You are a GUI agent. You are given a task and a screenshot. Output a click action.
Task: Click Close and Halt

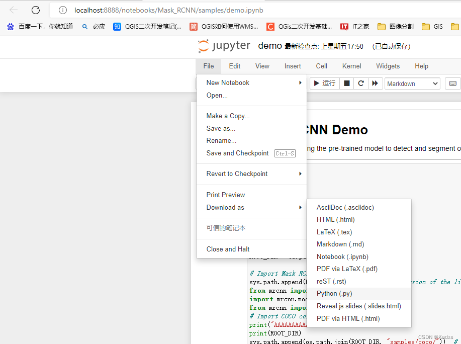(x=252, y=249)
